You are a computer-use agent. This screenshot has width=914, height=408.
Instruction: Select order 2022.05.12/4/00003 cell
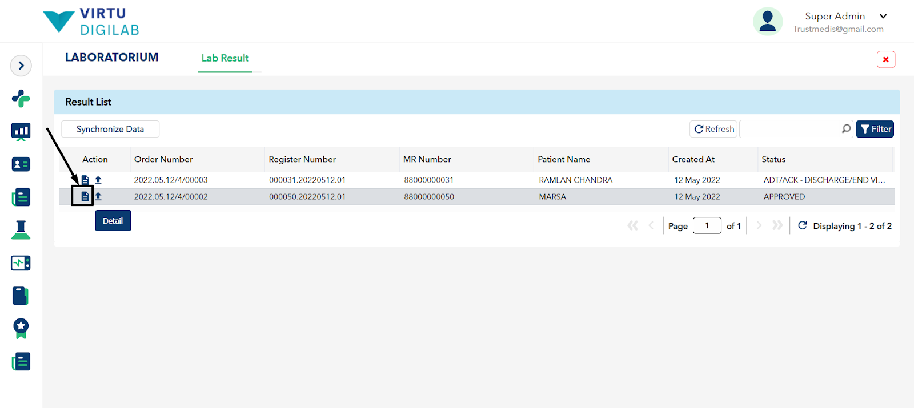(x=171, y=180)
